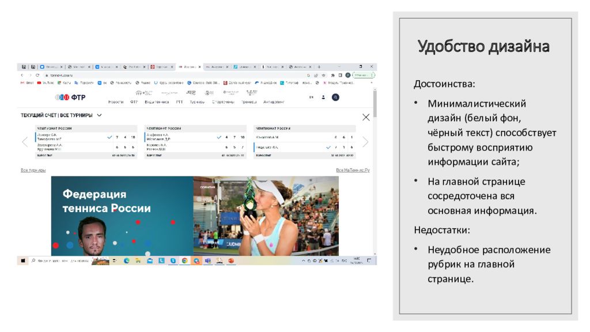590x332 pixels.
Task: Click the Достоинства: heading text
Action: click(x=444, y=84)
